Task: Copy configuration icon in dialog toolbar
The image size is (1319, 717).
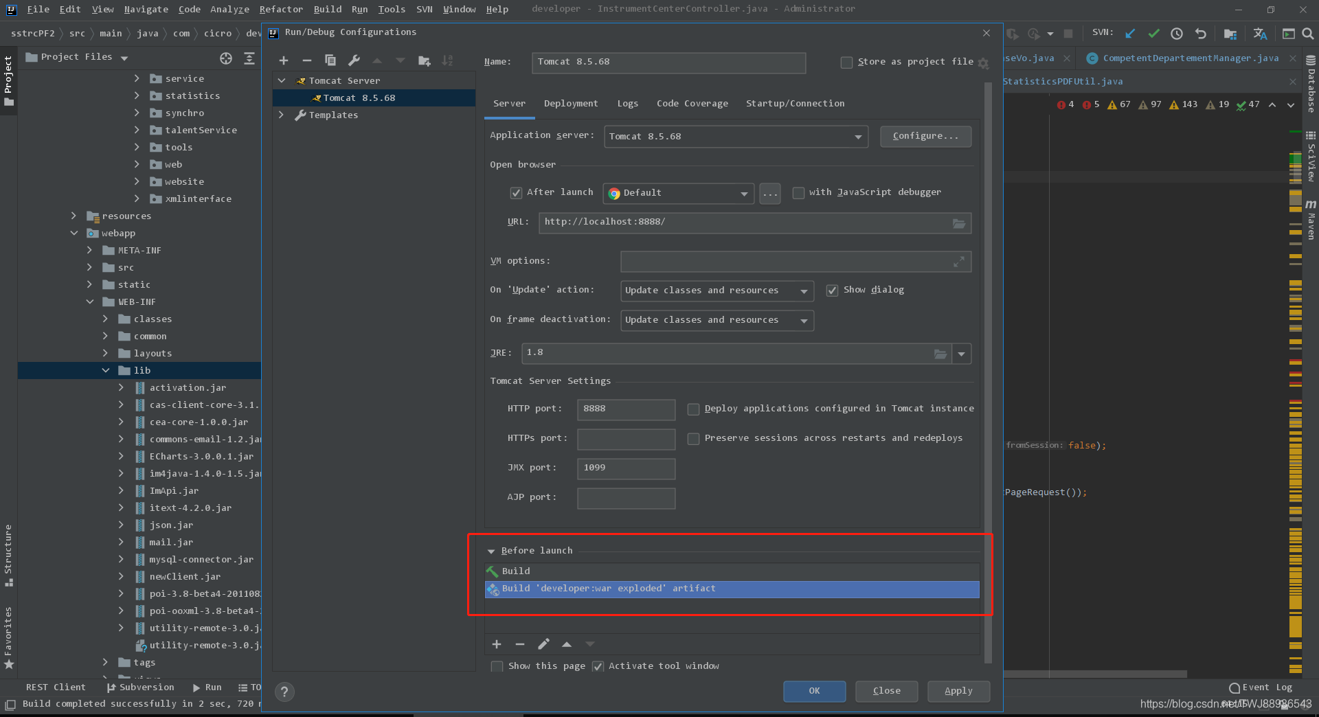Action: point(330,60)
